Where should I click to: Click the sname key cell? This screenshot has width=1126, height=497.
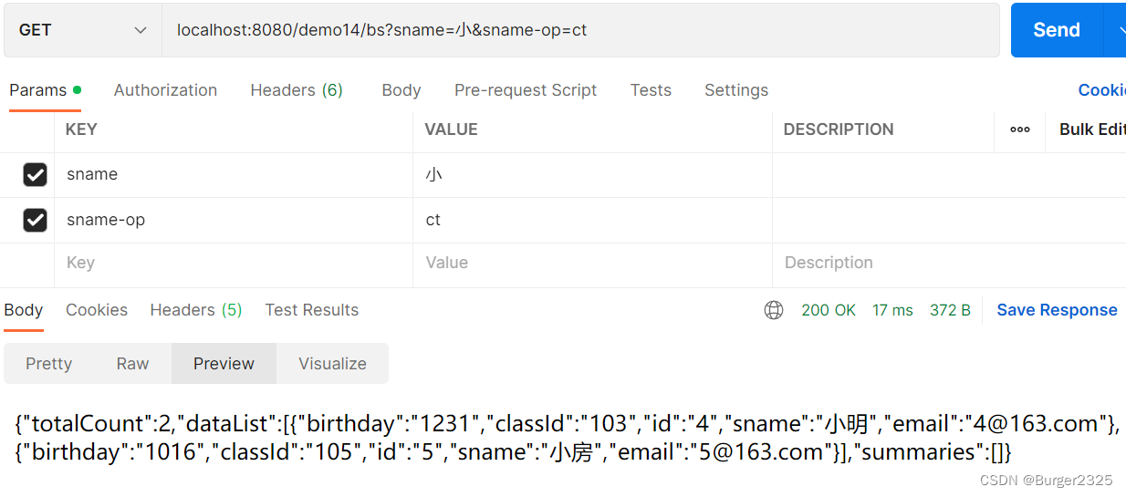[234, 175]
